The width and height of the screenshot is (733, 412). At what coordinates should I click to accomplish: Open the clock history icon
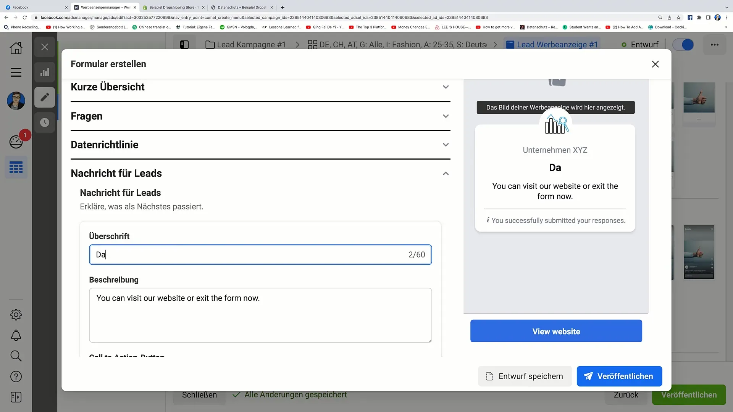pyautogui.click(x=45, y=122)
